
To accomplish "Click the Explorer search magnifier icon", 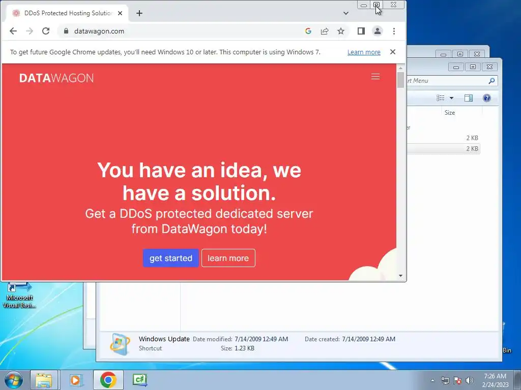I will point(492,81).
